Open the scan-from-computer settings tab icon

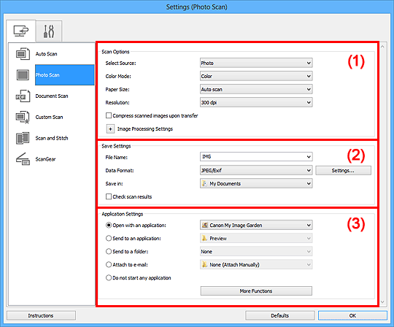(x=21, y=31)
